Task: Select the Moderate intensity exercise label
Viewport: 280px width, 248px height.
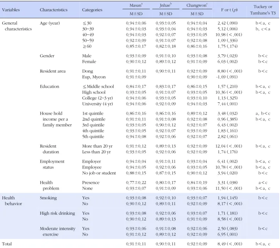Action: pos(58,231)
